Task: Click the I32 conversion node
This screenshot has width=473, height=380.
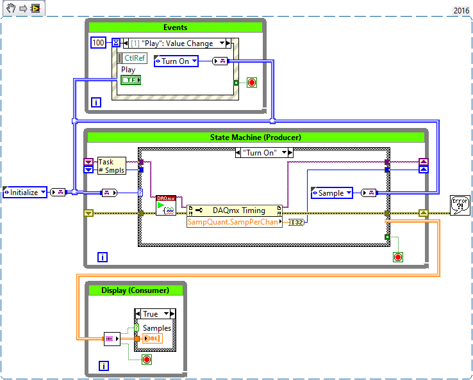Action: click(297, 222)
